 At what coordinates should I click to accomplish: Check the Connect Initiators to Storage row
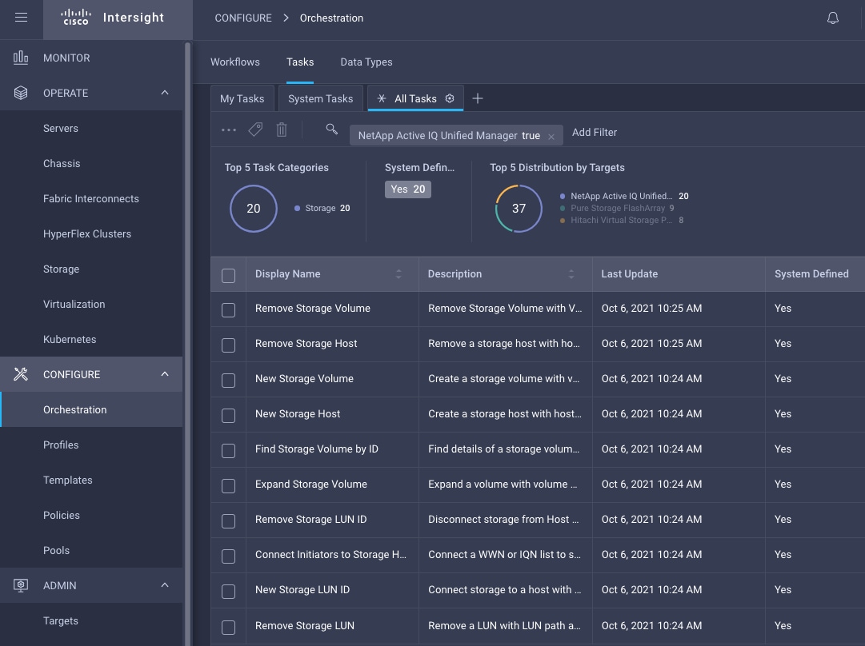click(228, 556)
